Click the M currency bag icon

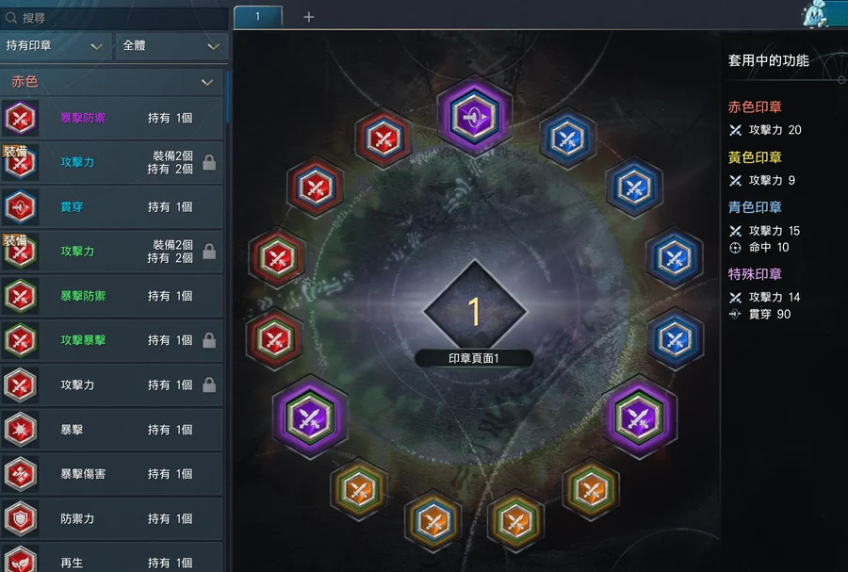(816, 14)
